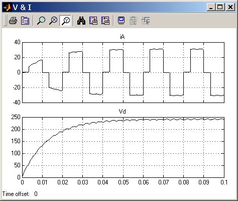
Task: Click the -40 y-axis label on iA plot
Action: (x=16, y=102)
